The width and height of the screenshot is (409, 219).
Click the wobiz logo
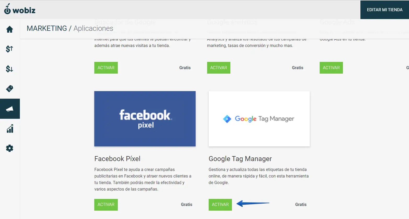[20, 9]
